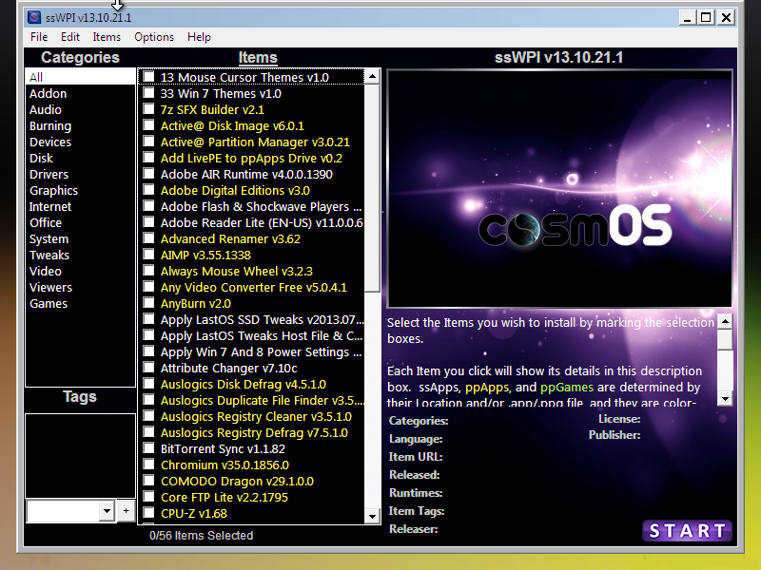Minimize the ssWPI window
The width and height of the screenshot is (761, 570).
click(x=687, y=18)
